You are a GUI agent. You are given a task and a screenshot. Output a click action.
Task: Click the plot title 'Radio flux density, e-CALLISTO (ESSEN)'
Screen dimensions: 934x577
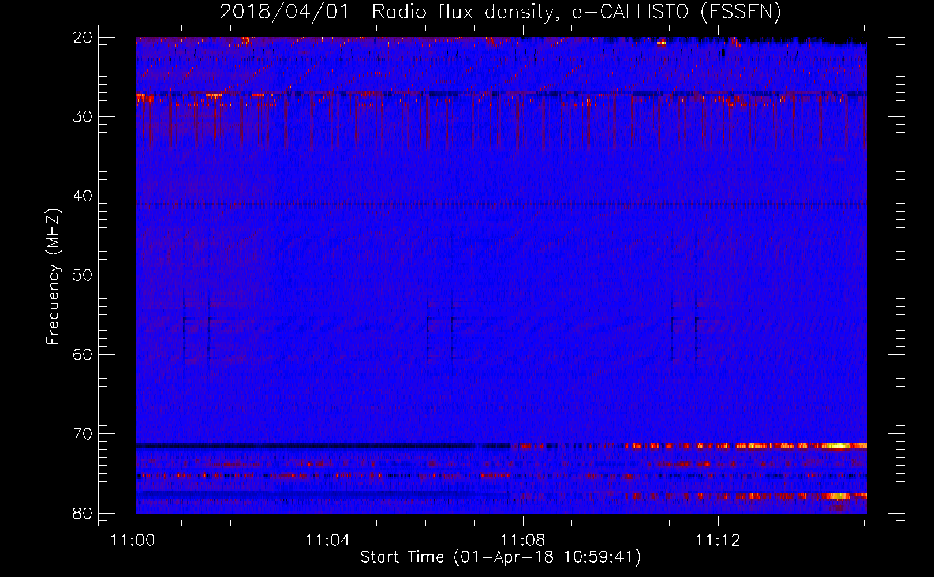pos(576,12)
